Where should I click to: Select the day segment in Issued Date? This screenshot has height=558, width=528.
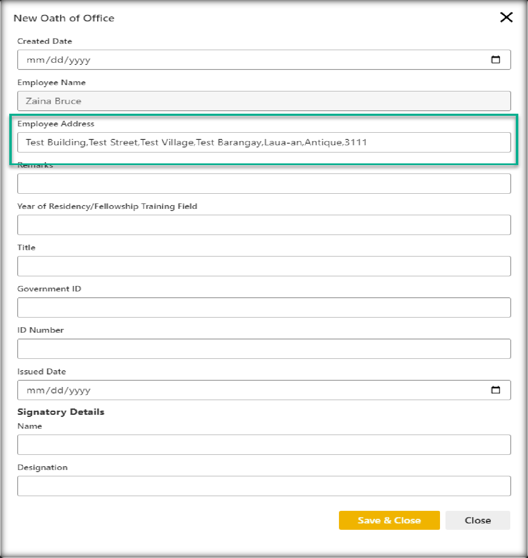(x=56, y=390)
